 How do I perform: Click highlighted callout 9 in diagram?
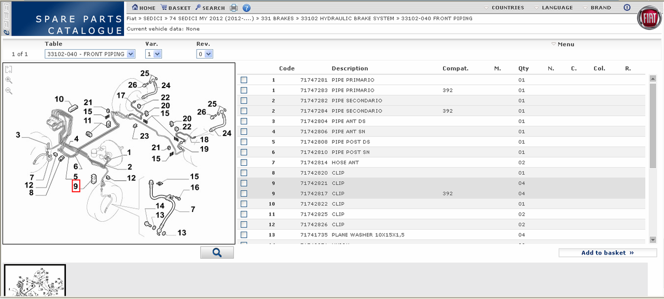(x=76, y=186)
